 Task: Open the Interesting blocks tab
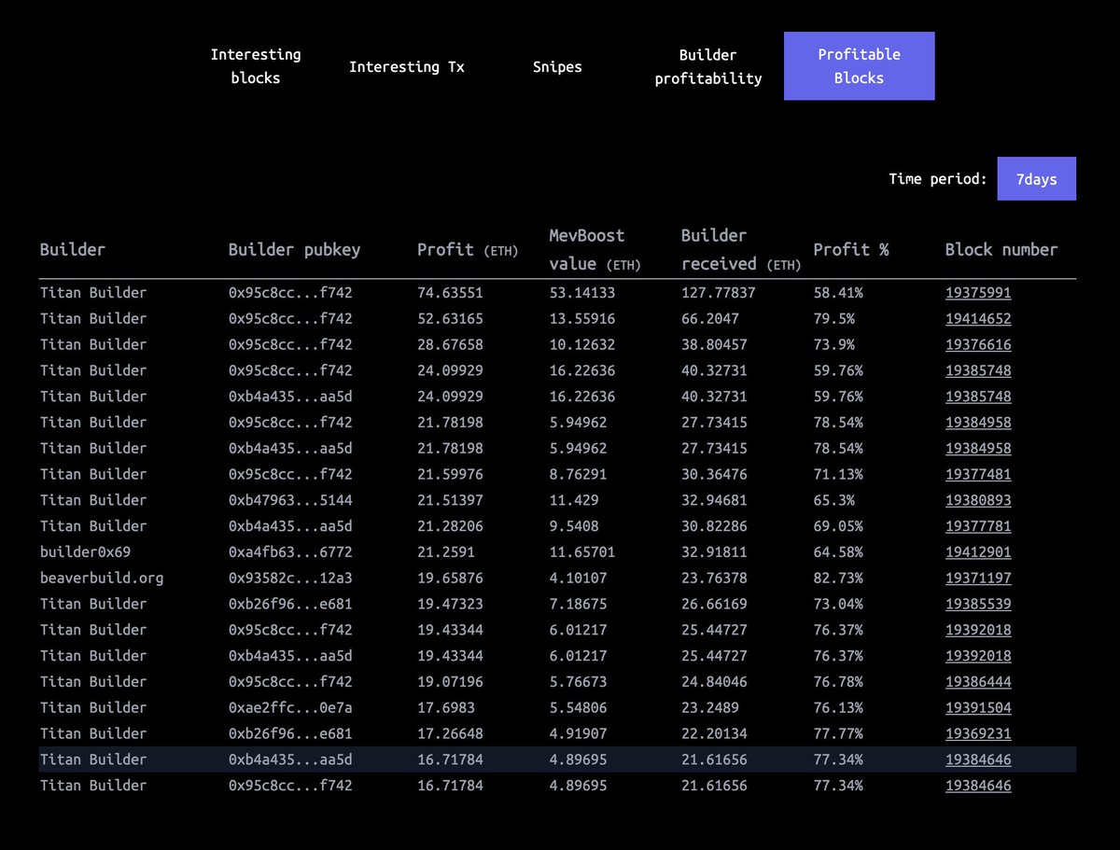[256, 66]
